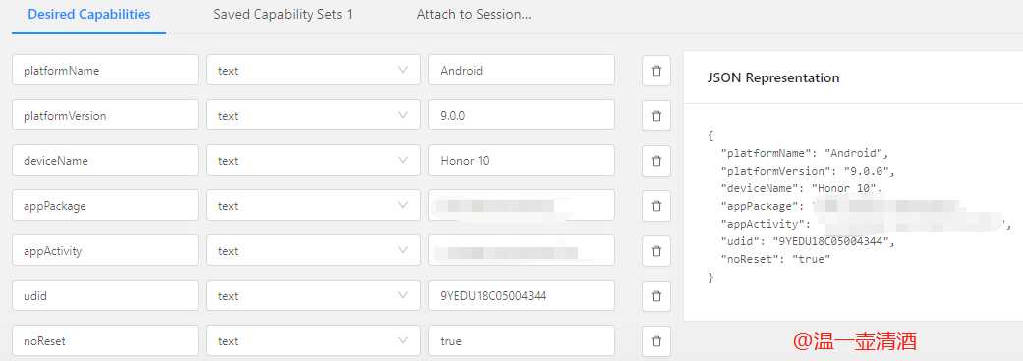Edit the platformVersion value field 9.0.0

pos(521,116)
